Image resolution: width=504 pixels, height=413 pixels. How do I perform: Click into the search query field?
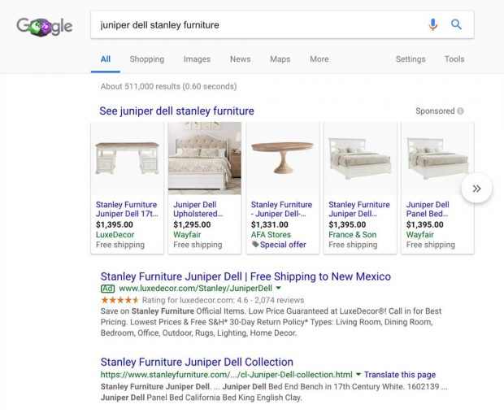pyautogui.click(x=252, y=24)
